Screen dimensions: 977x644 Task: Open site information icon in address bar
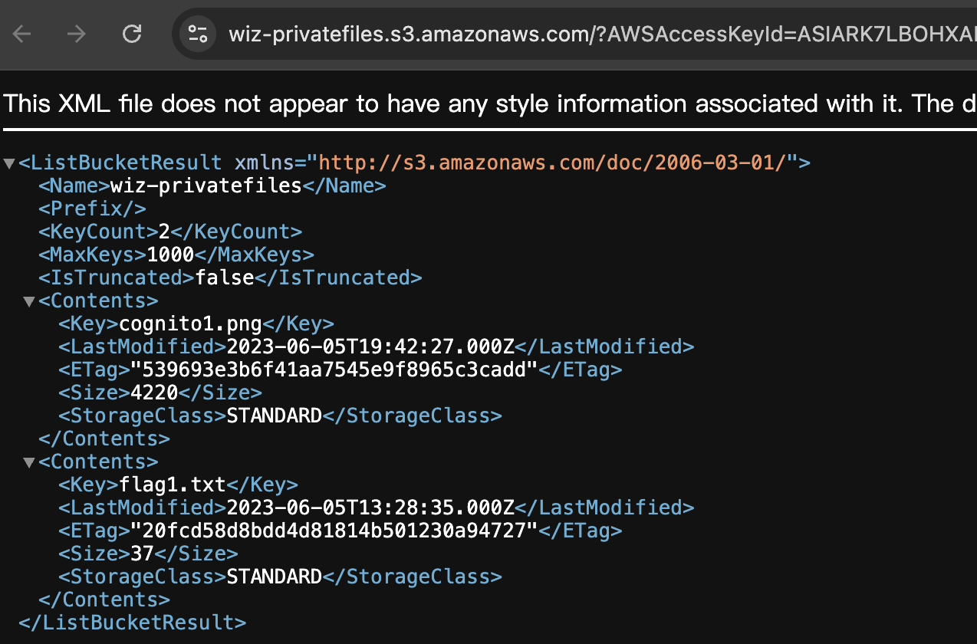coord(198,34)
